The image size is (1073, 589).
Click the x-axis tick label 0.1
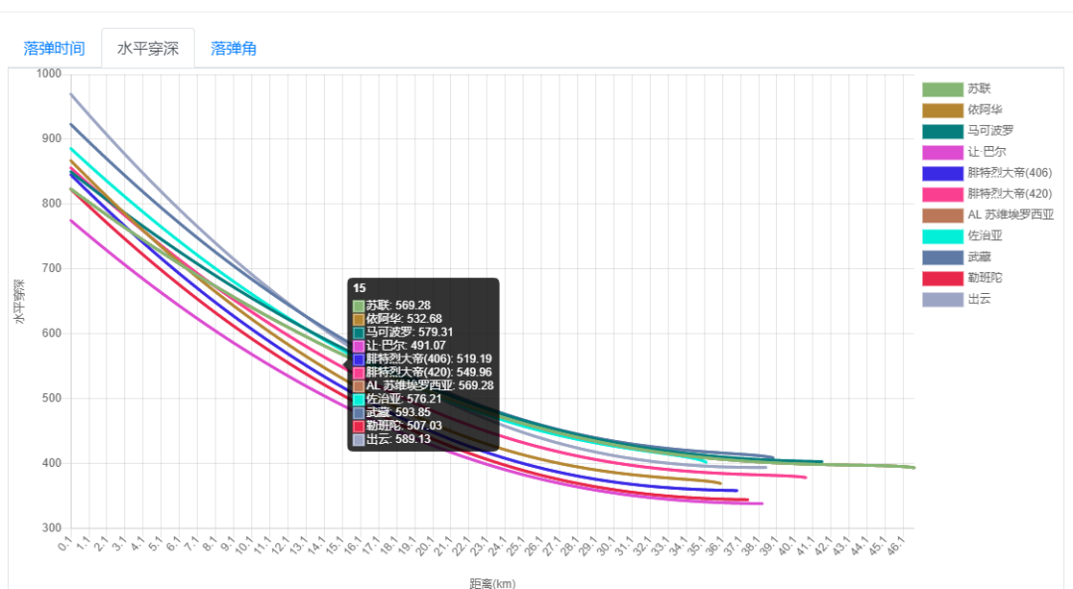click(65, 544)
